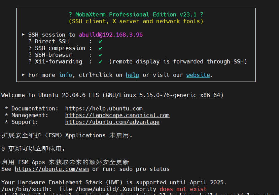279x195 pixels.
Task: Click the red 'does not exist' text
Action: click(x=183, y=189)
